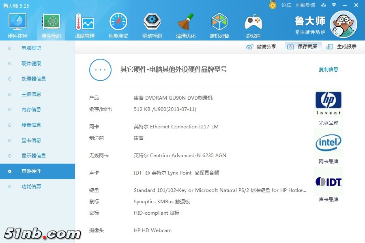Click the gold medal icon
The image size is (365, 243).
coord(273,5)
